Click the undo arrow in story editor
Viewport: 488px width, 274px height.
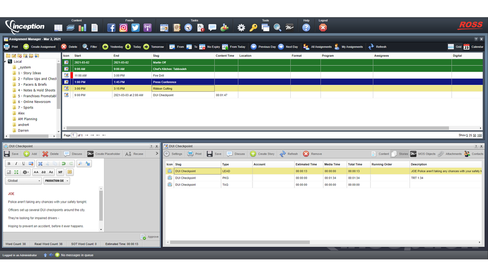click(x=63, y=164)
